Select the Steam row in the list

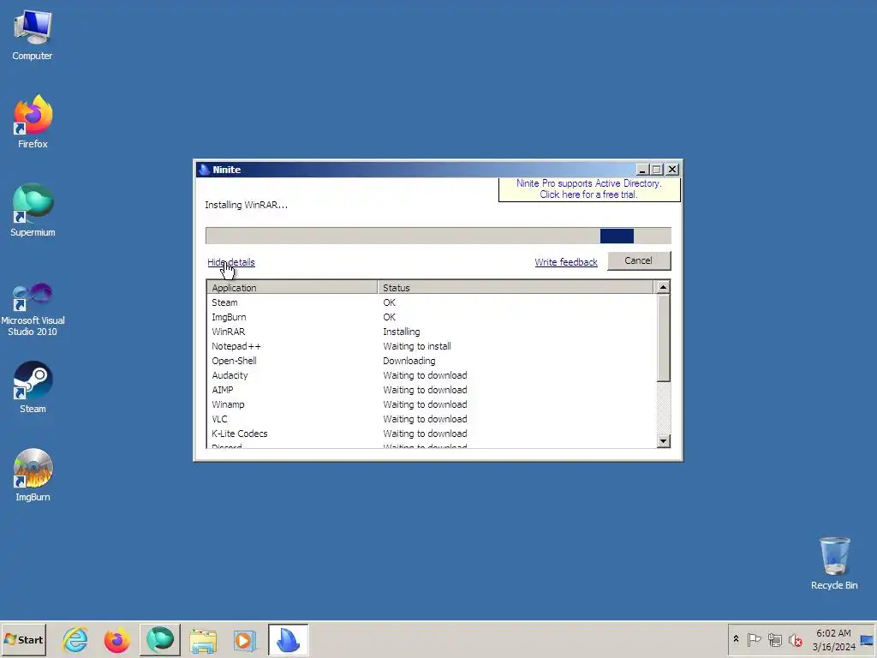click(430, 302)
